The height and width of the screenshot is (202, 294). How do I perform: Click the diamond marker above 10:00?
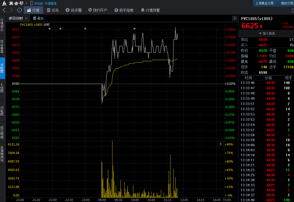[134, 29]
